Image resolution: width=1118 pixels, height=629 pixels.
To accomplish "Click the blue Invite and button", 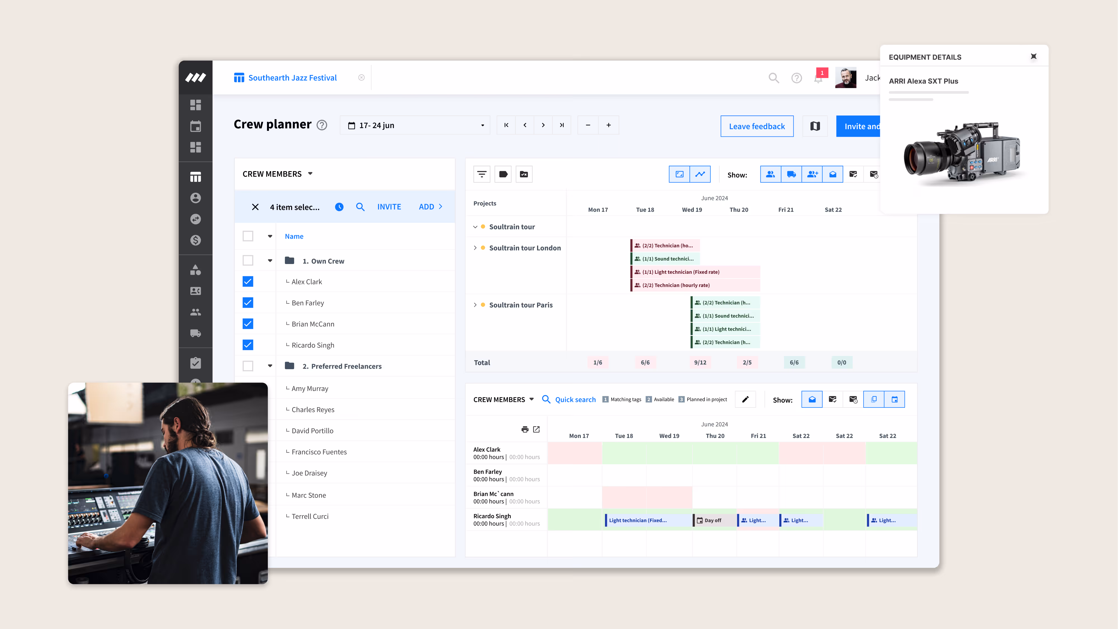I will [859, 126].
